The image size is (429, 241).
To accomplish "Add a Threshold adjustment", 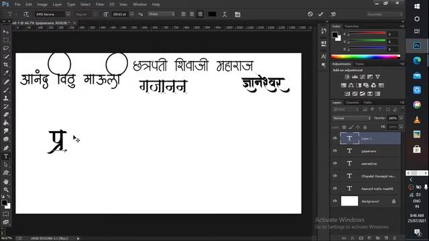I will (x=362, y=94).
